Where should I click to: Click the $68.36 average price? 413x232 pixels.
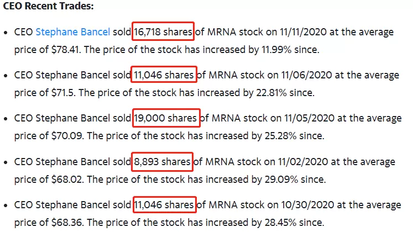click(67, 223)
